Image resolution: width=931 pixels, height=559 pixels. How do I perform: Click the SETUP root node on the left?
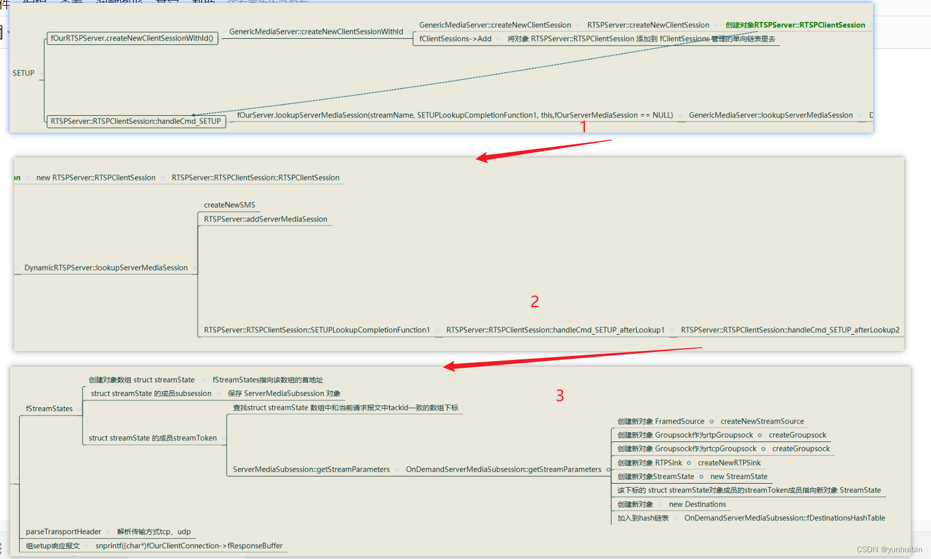25,73
